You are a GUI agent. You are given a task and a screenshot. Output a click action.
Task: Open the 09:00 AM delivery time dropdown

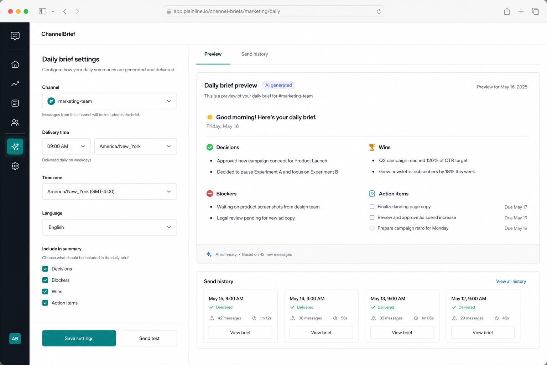[66, 146]
